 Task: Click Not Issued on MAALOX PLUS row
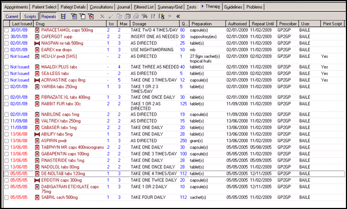click(19, 67)
